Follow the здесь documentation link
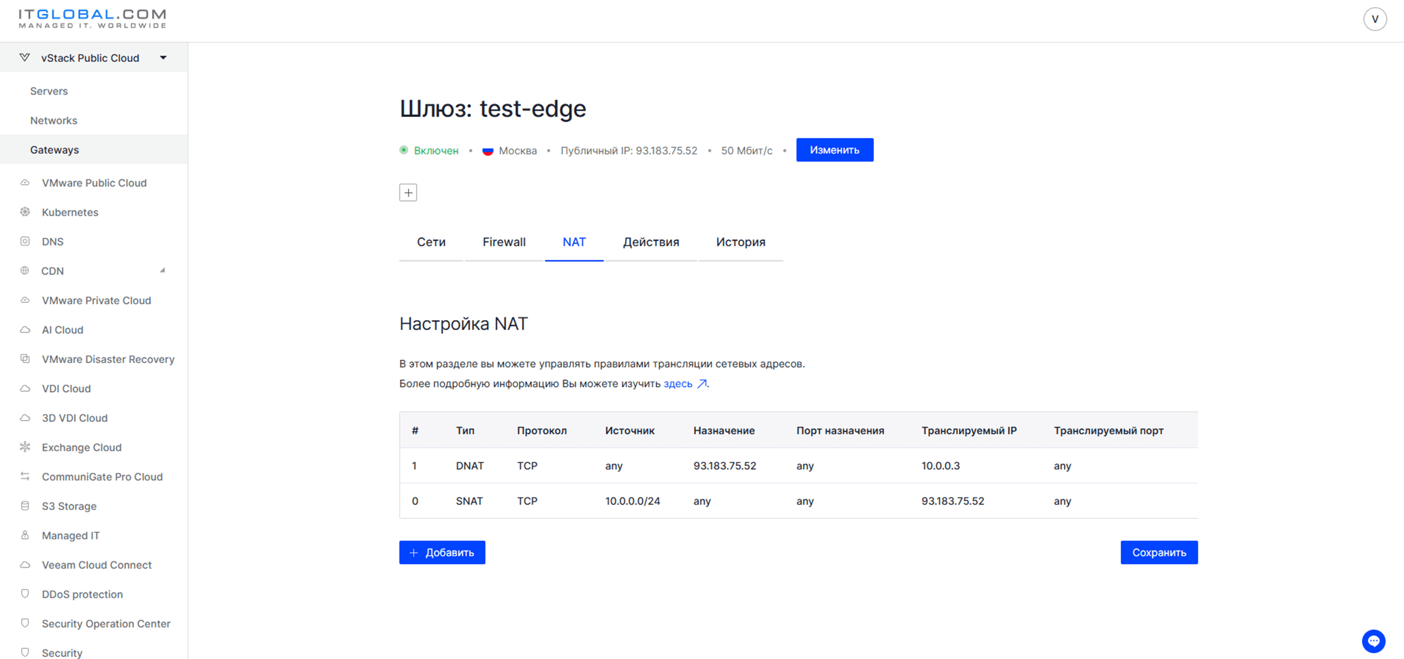 [x=678, y=384]
